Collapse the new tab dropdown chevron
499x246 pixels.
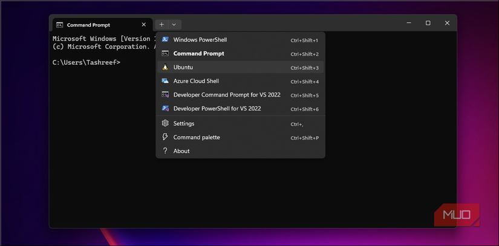[174, 25]
